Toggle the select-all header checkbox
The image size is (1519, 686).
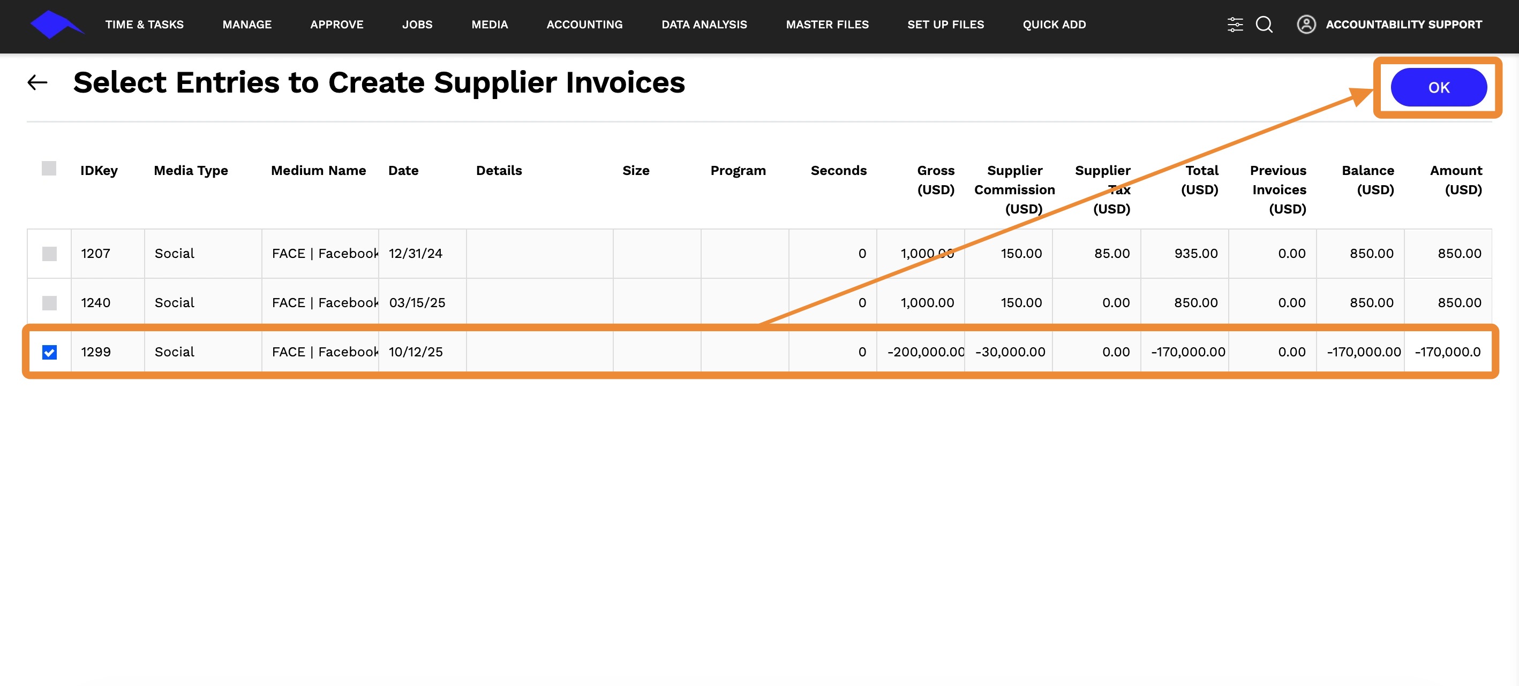click(x=49, y=169)
